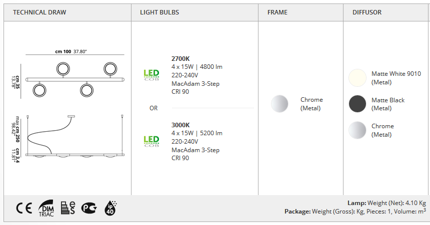Click the FRAME column header
This screenshot has height=225, width=430.
[277, 12]
